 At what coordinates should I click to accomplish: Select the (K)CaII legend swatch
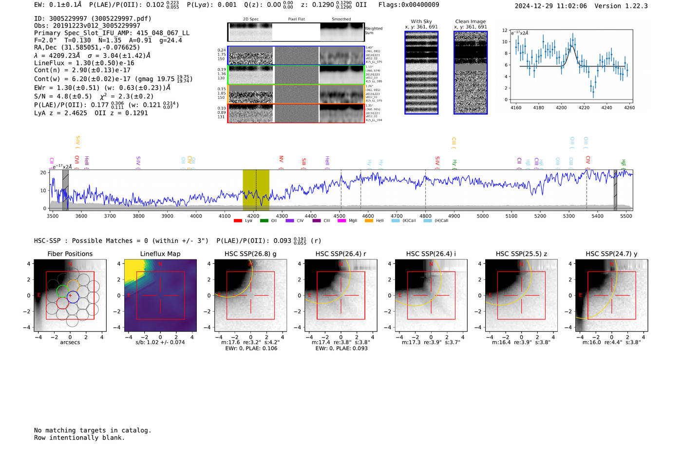click(x=396, y=221)
